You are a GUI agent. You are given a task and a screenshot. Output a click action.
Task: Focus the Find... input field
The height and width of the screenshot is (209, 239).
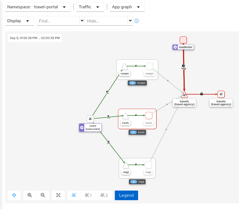pyautogui.click(x=58, y=21)
